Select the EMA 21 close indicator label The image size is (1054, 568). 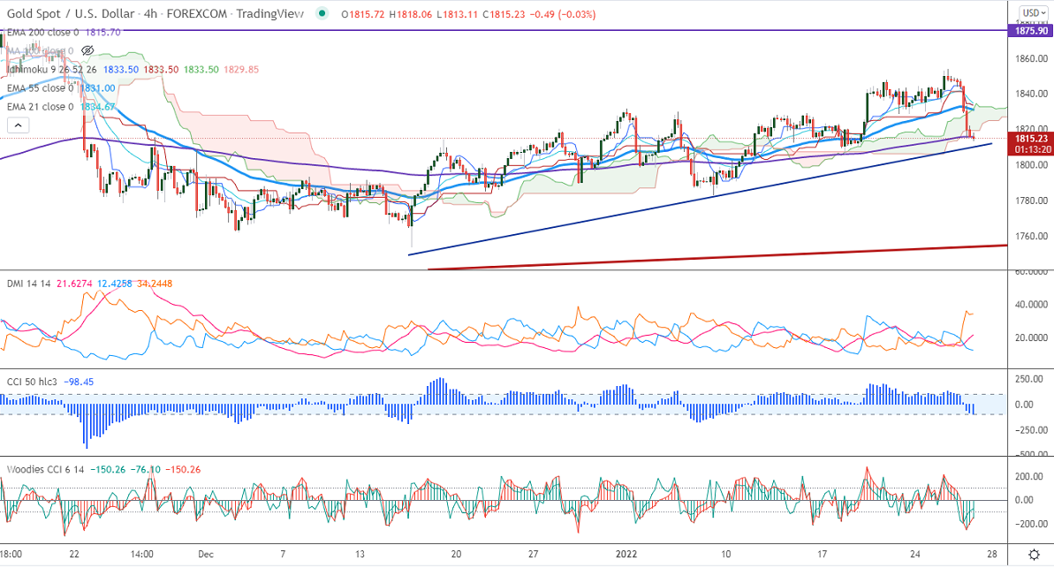[x=40, y=107]
